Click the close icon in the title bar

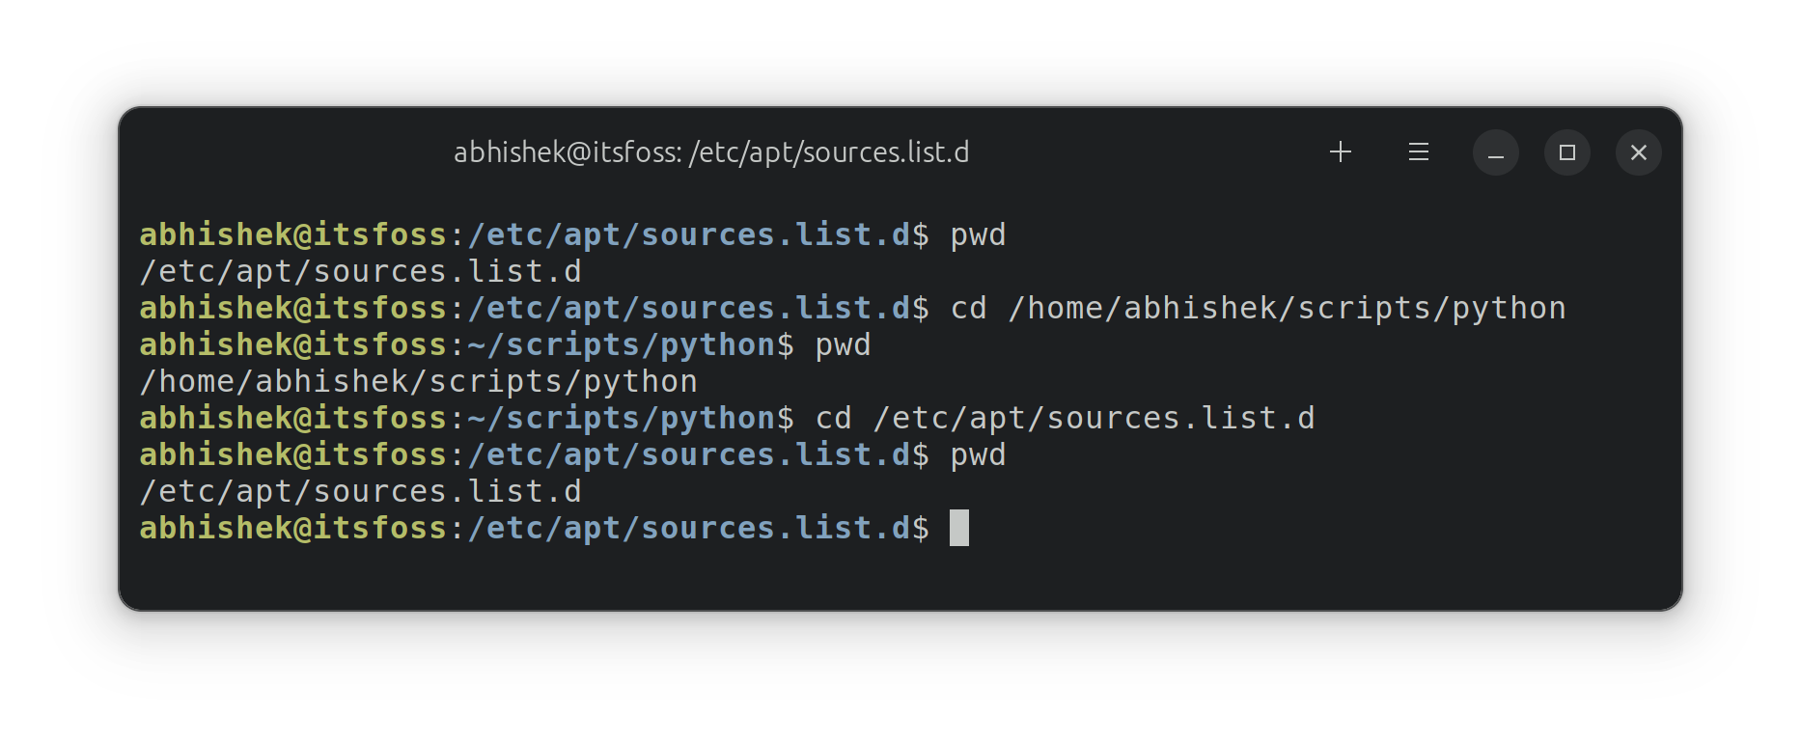1638,151
